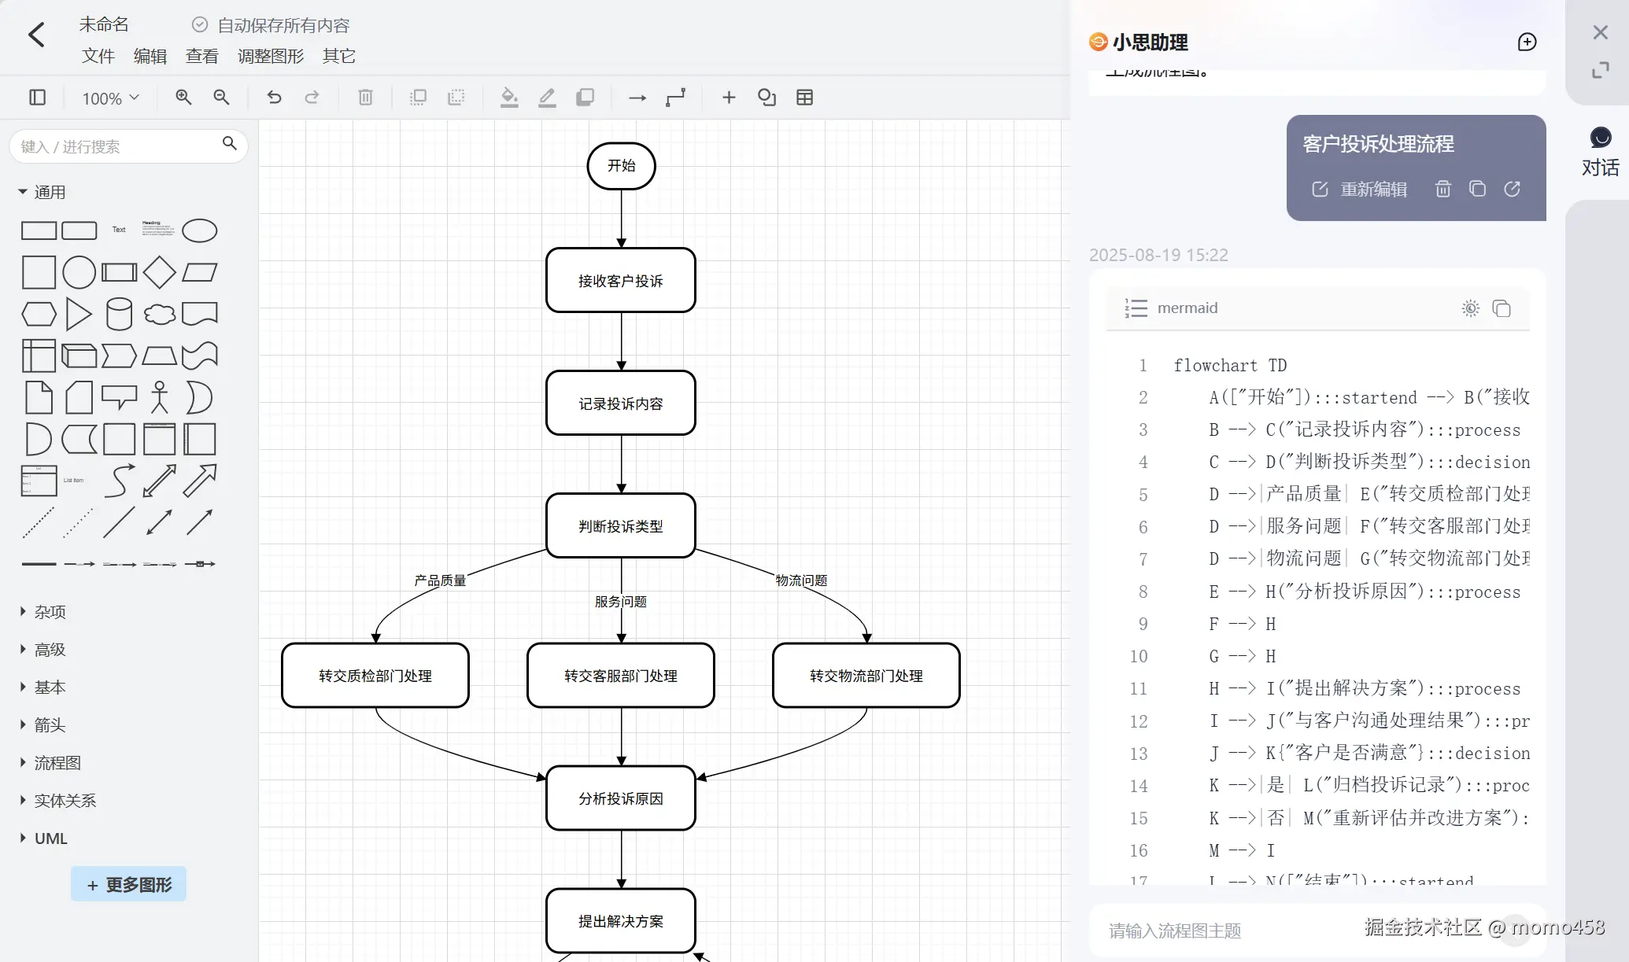Click the new chat plus icon
Viewport: 1629px width, 962px height.
[x=1527, y=42]
